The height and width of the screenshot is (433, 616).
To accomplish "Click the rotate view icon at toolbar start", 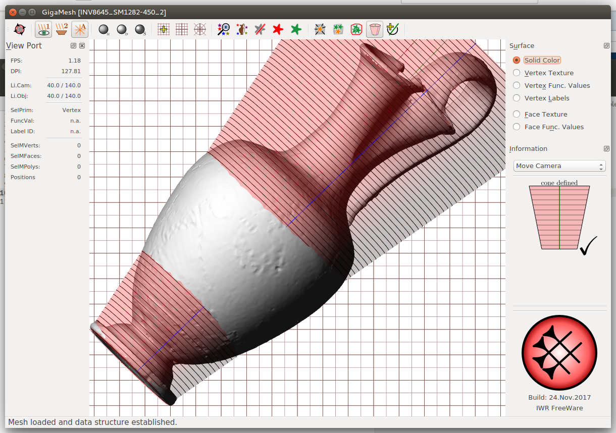I will [20, 30].
